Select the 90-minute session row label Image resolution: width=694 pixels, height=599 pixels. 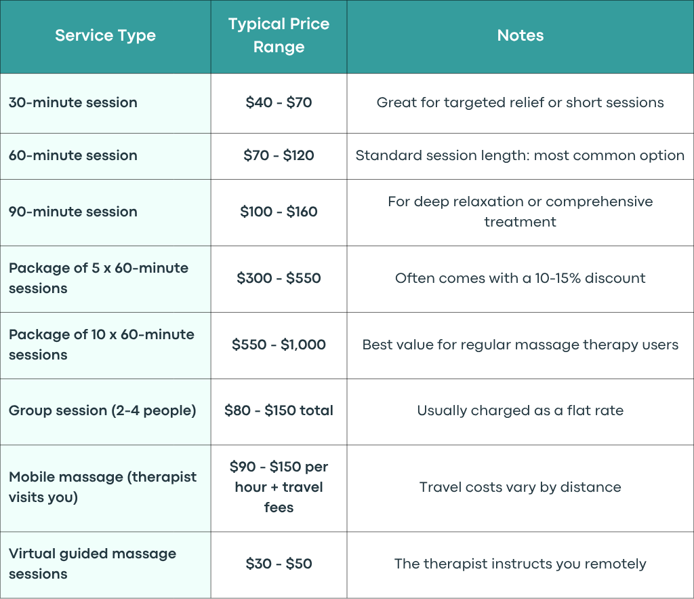[73, 212]
